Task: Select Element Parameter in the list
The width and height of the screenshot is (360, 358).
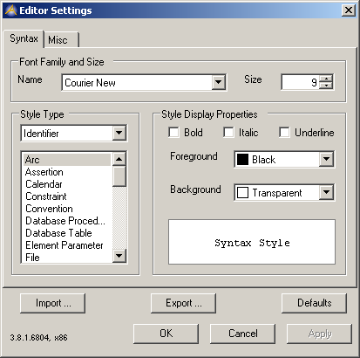Action: tap(67, 245)
